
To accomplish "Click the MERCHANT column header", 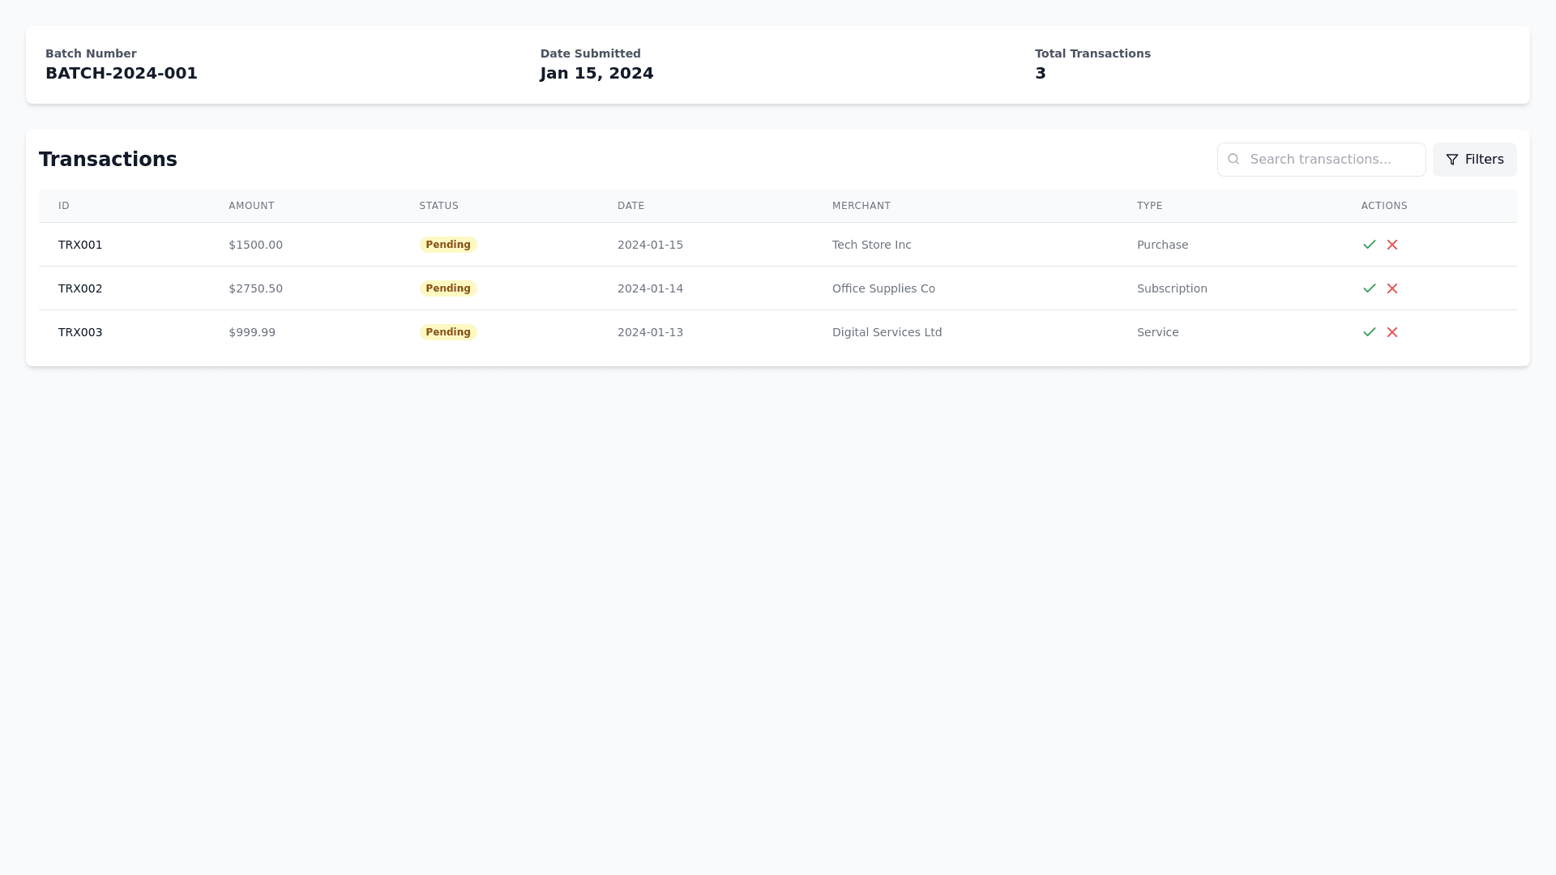I will tap(861, 206).
